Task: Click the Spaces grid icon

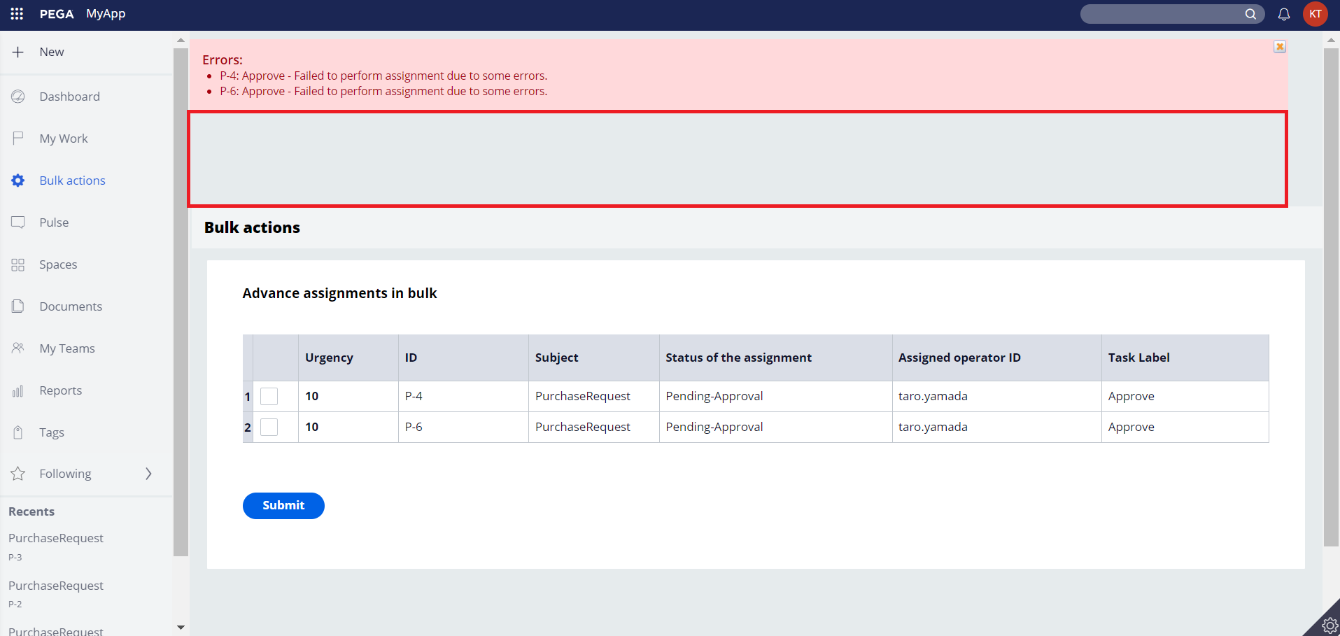Action: 18,264
